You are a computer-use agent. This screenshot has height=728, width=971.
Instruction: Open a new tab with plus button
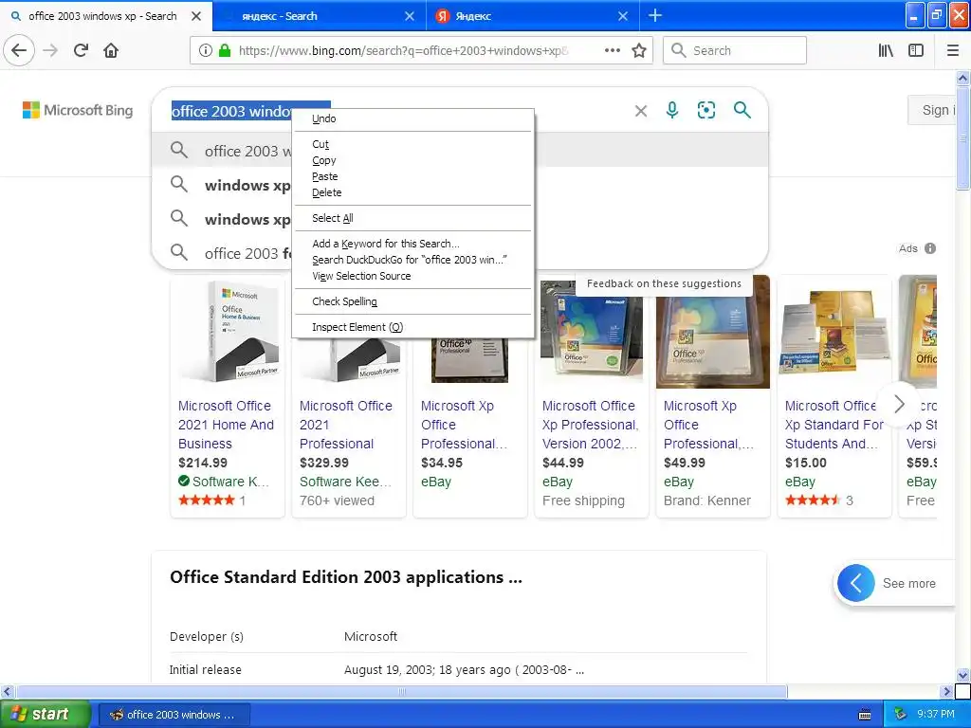(655, 15)
